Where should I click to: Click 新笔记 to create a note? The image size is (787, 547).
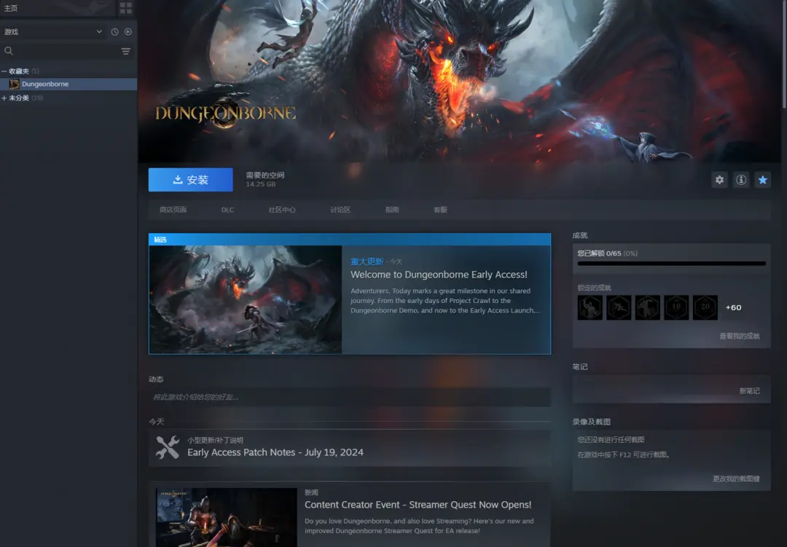[x=750, y=391]
